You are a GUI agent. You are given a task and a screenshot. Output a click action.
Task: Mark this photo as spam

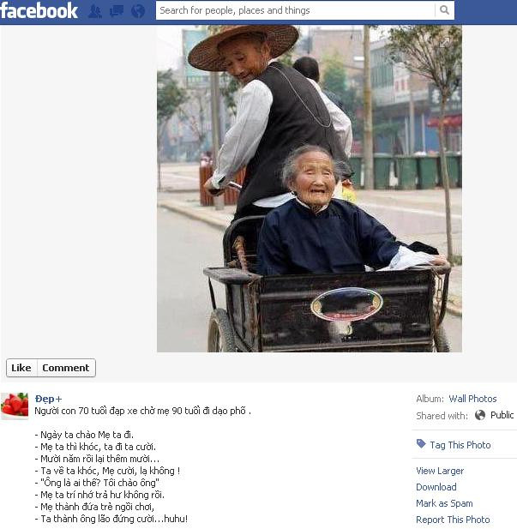(444, 503)
